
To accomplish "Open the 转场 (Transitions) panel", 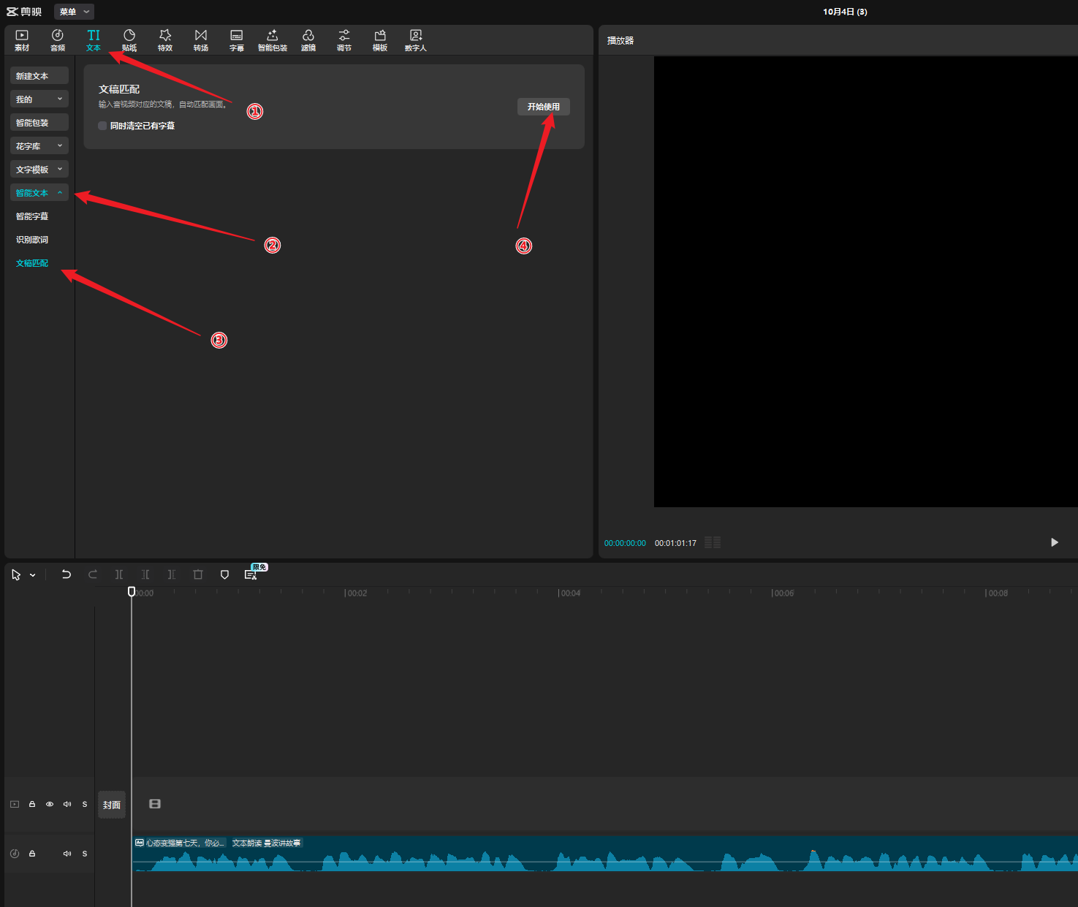I will tap(201, 39).
